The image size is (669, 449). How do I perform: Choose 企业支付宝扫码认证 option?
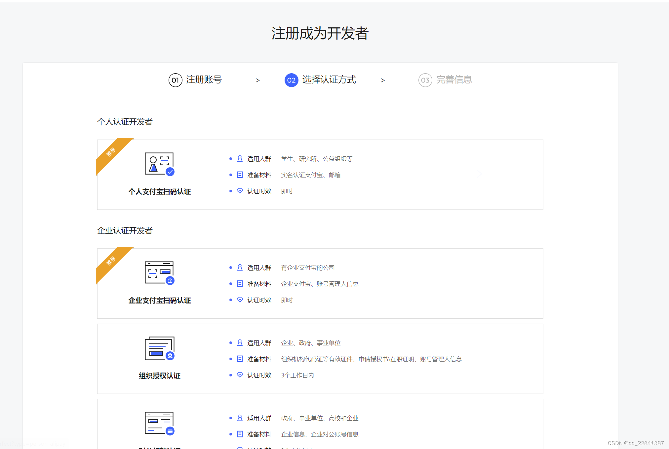(x=159, y=301)
